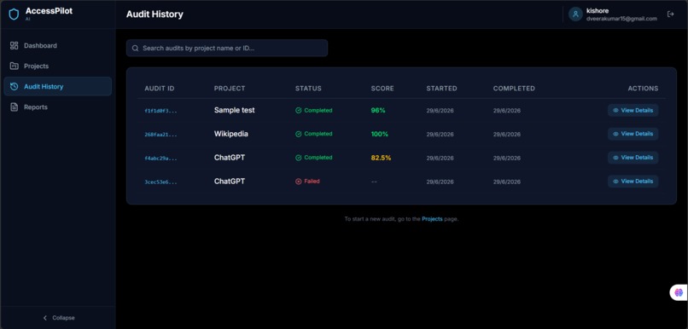This screenshot has width=688, height=329.
Task: Click the 96% score
Action: coord(378,111)
